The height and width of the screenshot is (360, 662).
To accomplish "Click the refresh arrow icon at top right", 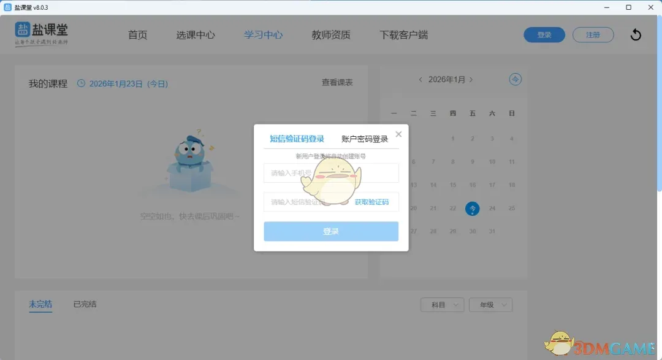I will 636,35.
